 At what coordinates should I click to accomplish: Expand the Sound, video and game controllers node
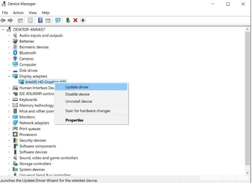click(9, 158)
